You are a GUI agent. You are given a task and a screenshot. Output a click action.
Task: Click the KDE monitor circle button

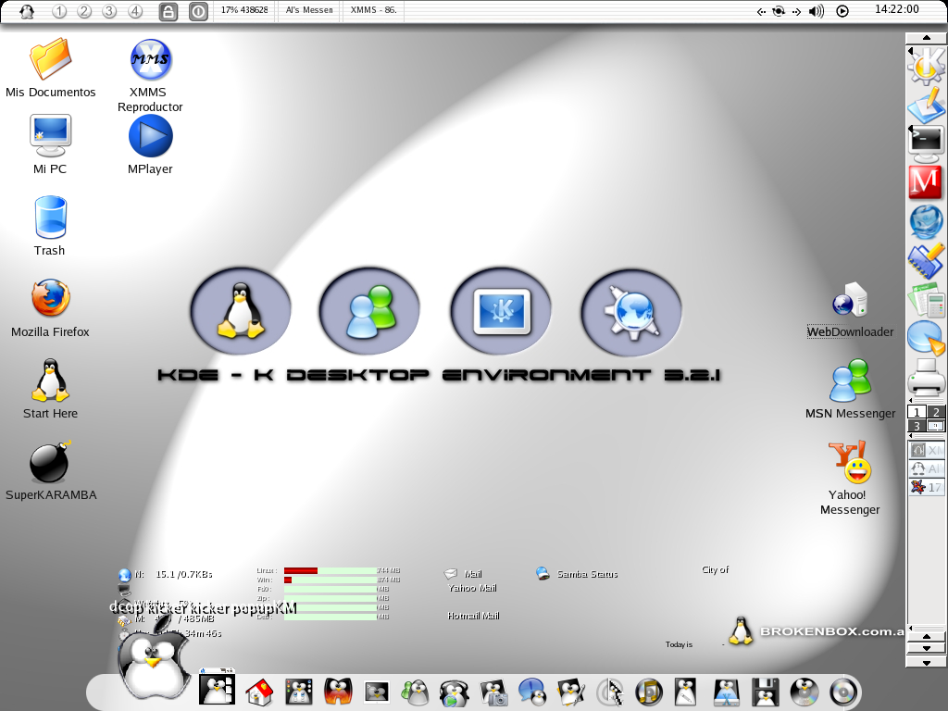pyautogui.click(x=501, y=311)
